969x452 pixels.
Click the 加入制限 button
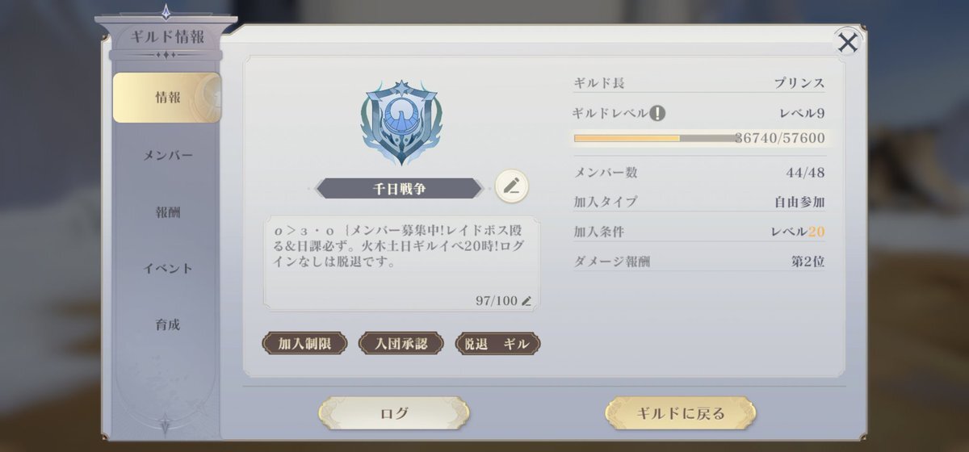point(305,343)
